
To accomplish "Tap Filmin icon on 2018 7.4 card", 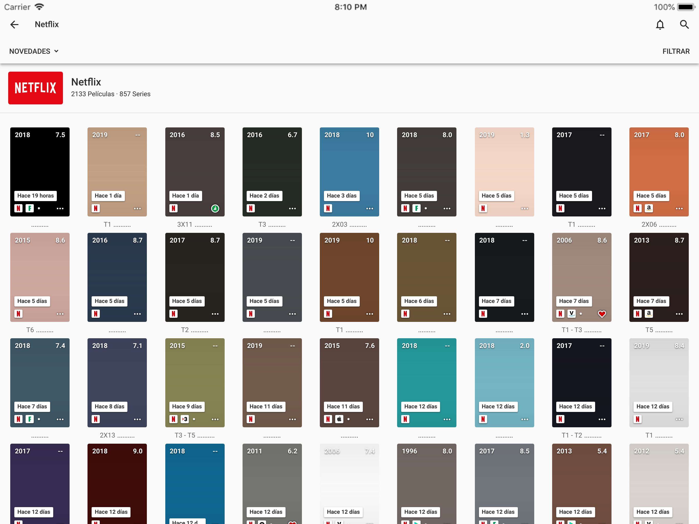I will (30, 419).
